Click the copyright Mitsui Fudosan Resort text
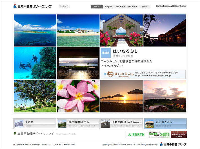The height and width of the screenshot is (149, 200). 130,145
